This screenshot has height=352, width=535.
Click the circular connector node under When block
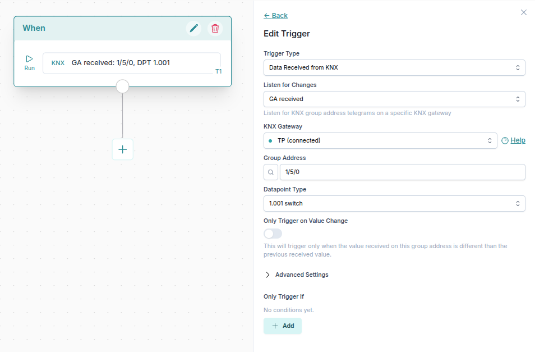122,86
